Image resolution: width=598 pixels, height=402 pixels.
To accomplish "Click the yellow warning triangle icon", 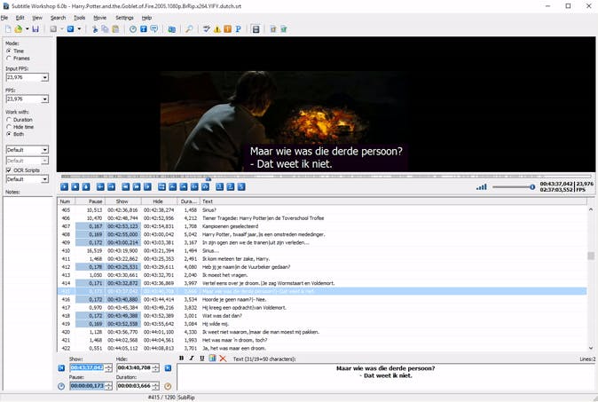I will point(216,29).
